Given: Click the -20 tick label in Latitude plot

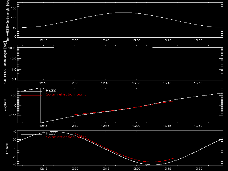Looking at the screenshot, I should click(x=13, y=157).
